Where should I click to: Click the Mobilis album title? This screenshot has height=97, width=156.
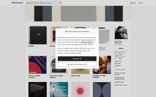pos(31,46)
